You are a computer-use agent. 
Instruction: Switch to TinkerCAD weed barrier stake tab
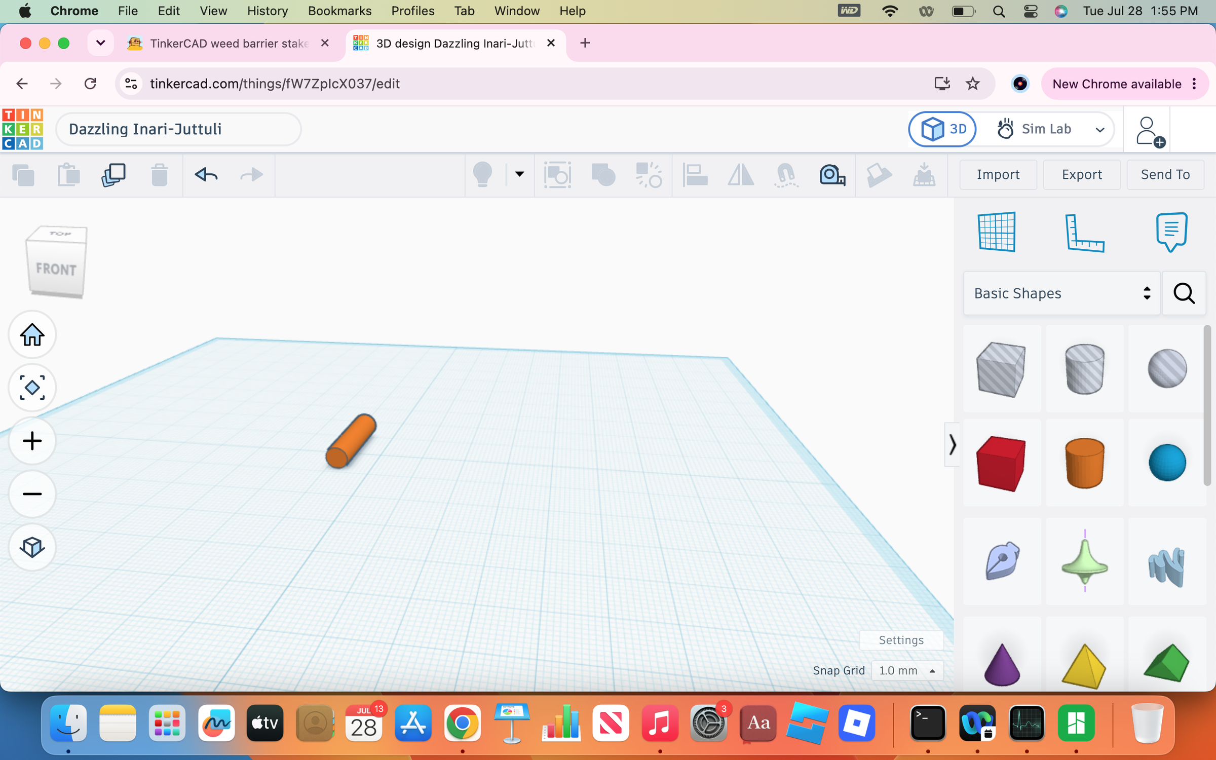(x=229, y=44)
